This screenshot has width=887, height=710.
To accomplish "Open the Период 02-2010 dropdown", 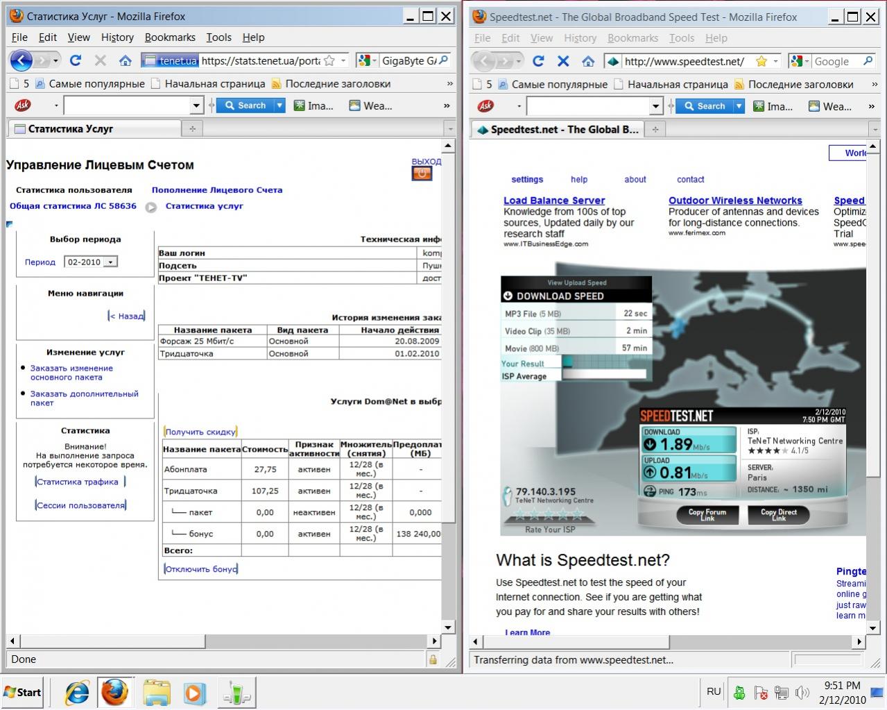I will pyautogui.click(x=111, y=262).
